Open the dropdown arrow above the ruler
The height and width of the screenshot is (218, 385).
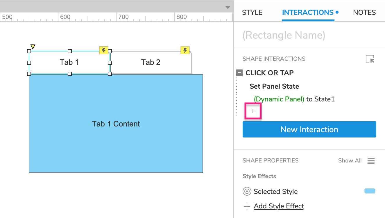(x=228, y=8)
